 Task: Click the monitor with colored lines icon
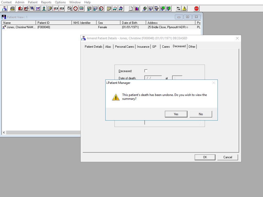click(x=81, y=8)
